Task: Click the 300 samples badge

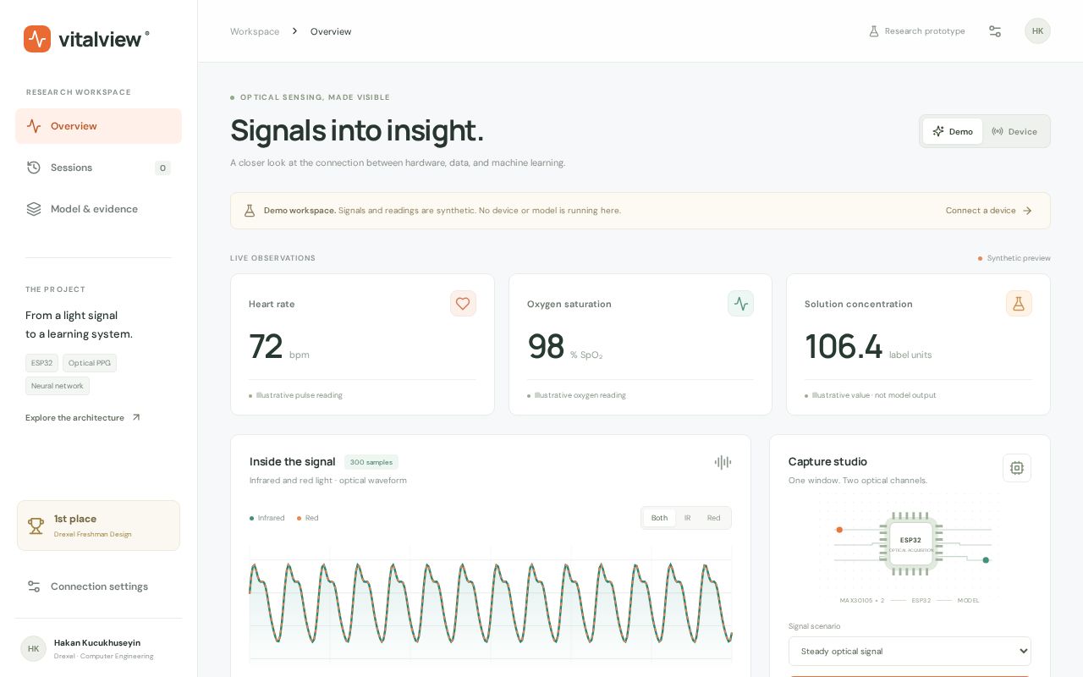Action: click(371, 462)
